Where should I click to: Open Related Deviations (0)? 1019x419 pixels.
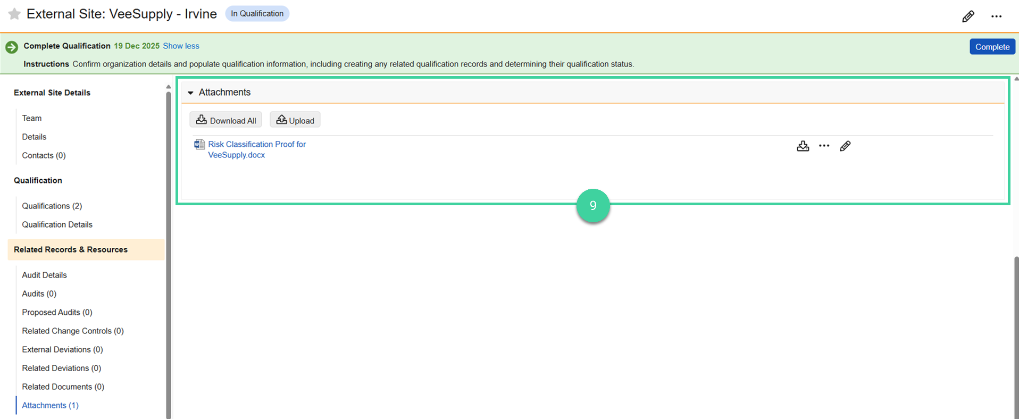(61, 368)
